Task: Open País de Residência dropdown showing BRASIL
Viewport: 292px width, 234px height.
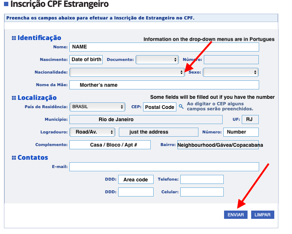Action: pos(97,107)
